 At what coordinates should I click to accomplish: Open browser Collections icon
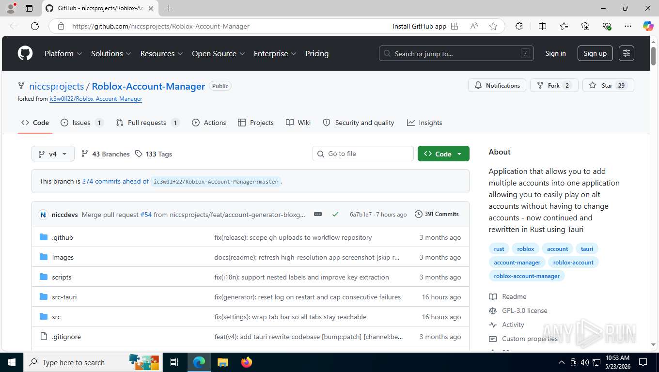click(x=585, y=26)
